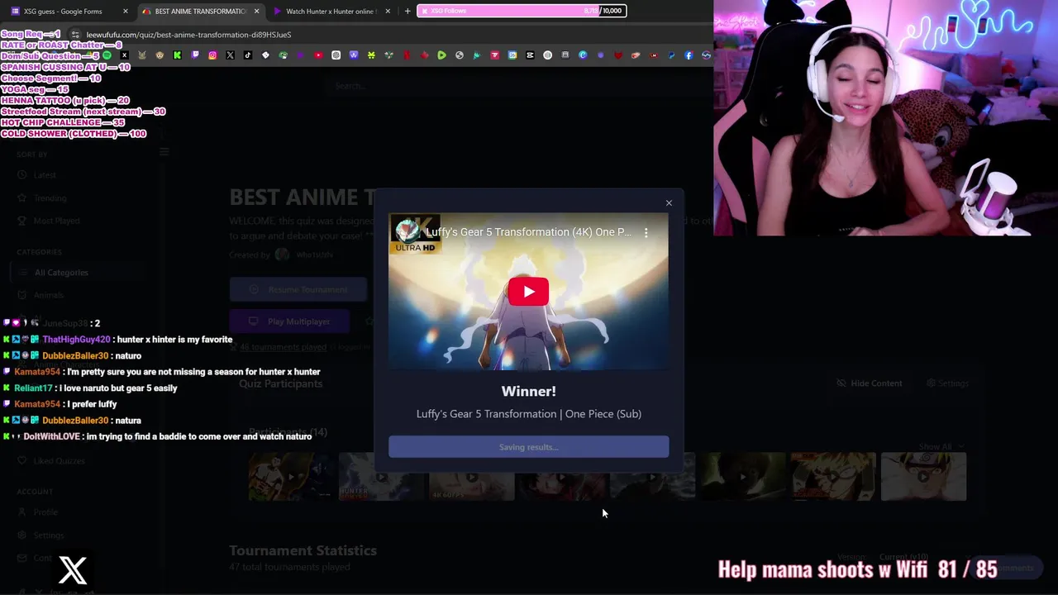Click the leewufufu.com address bar URL
Image resolution: width=1058 pixels, height=595 pixels.
coord(188,35)
